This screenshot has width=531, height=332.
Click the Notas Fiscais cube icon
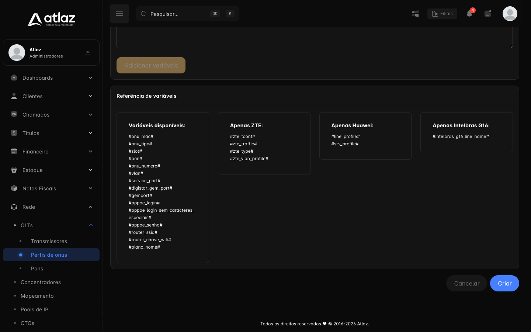(14, 188)
